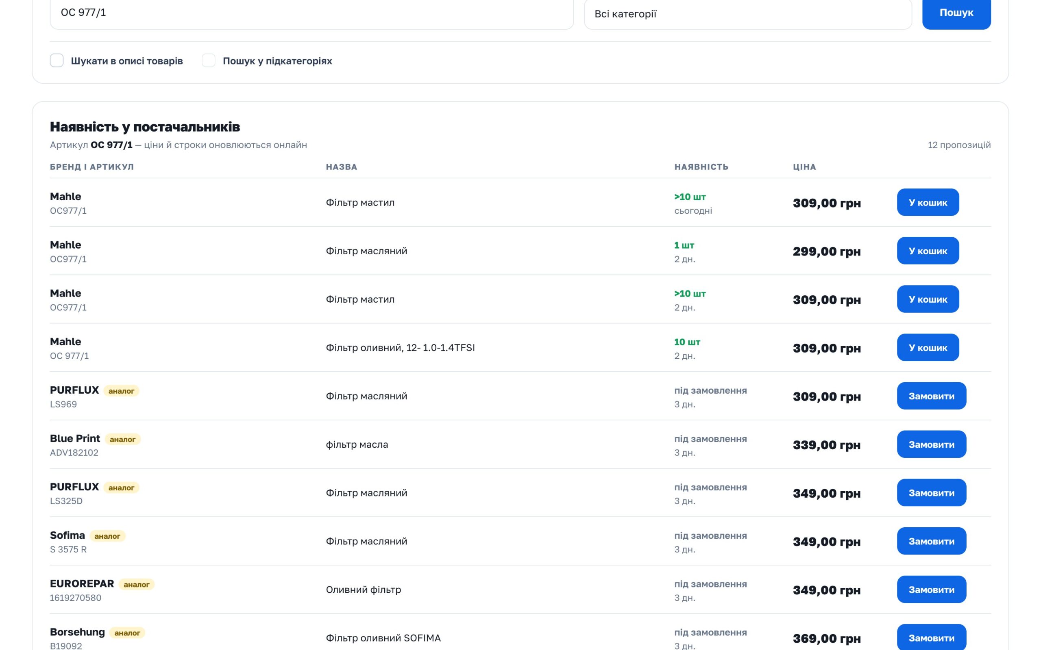Click the 'БРЕНД І АРТИКУЛ' column header
The width and height of the screenshot is (1041, 650).
point(91,167)
